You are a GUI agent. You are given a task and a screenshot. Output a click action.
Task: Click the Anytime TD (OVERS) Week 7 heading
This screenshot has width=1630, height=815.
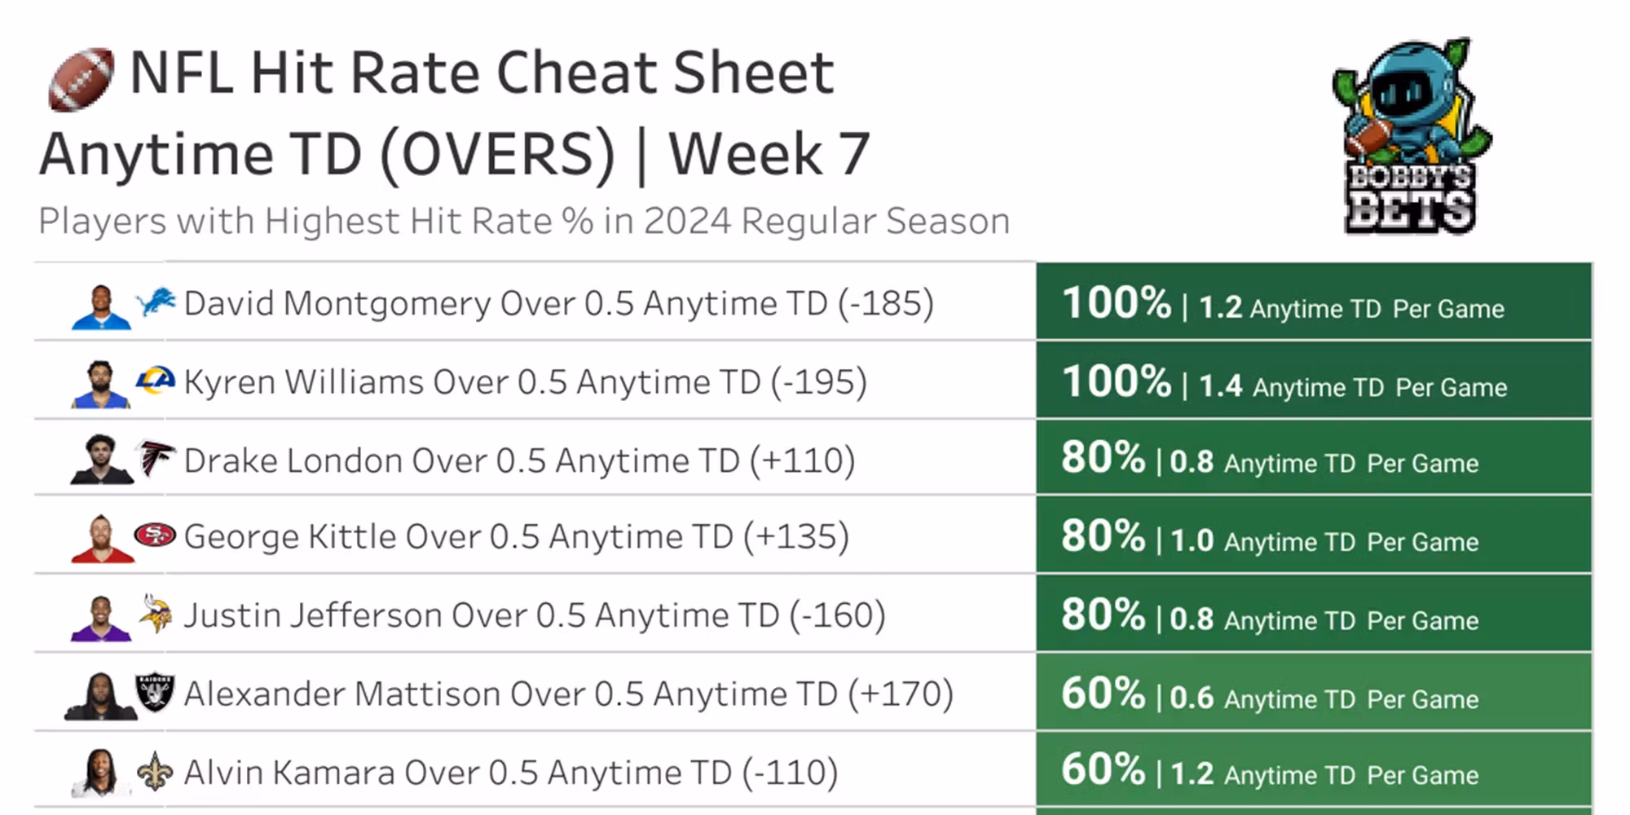(x=455, y=154)
